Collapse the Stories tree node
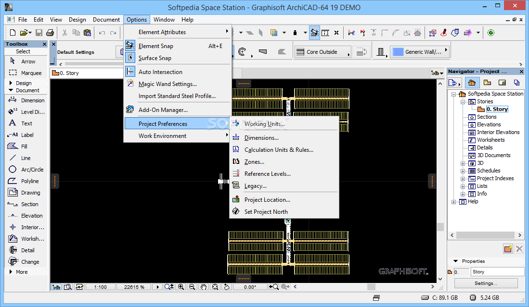 pos(463,102)
